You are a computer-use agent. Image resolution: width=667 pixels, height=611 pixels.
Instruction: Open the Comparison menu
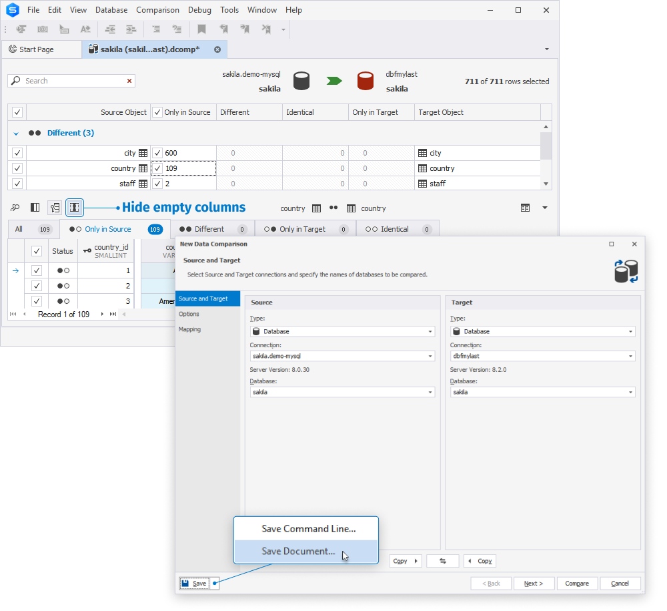point(157,10)
